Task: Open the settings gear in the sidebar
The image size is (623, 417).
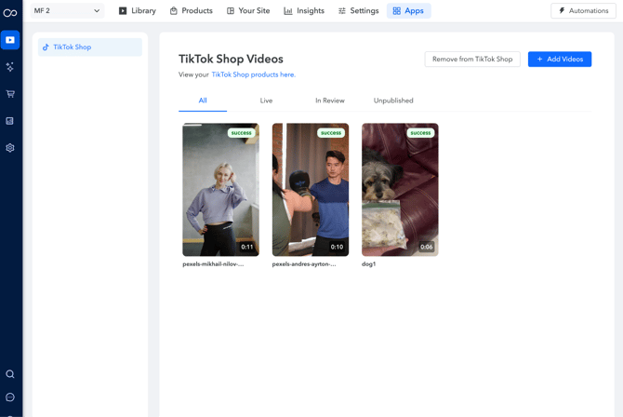Action: click(x=10, y=148)
